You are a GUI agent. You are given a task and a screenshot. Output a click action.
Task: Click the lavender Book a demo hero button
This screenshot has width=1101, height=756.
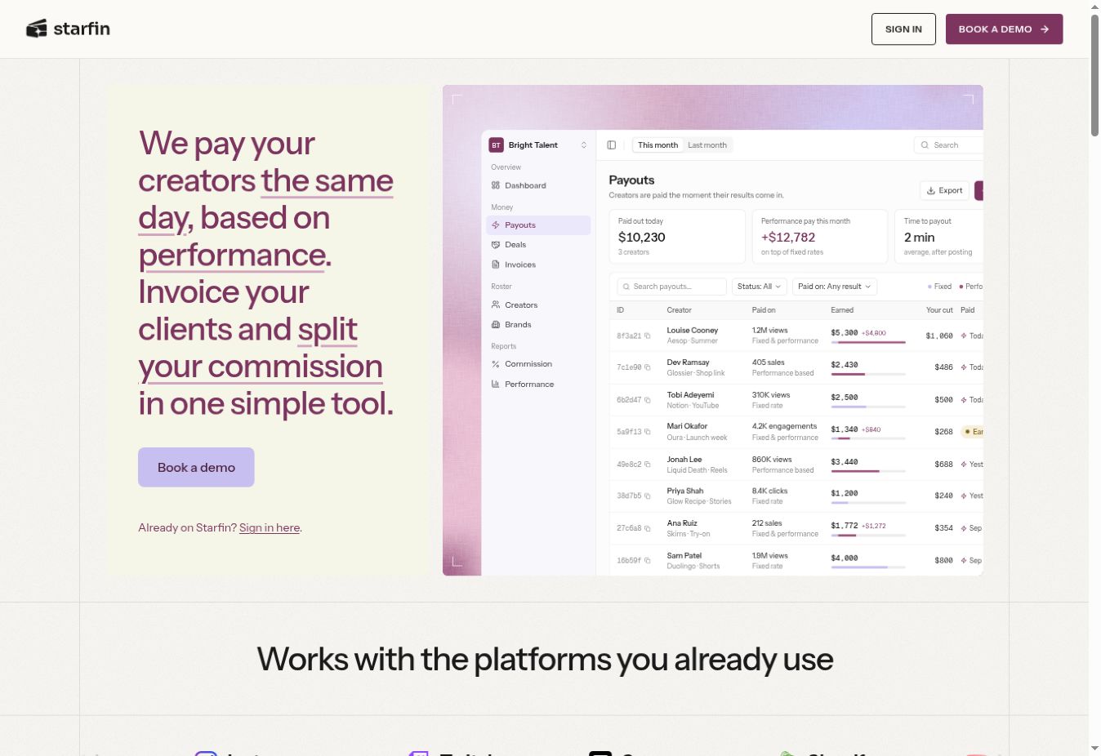196,467
